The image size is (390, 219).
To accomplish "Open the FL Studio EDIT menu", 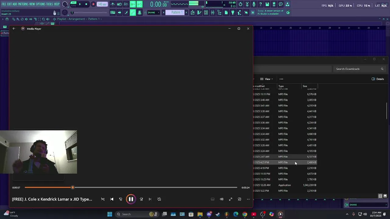I will [9, 4].
